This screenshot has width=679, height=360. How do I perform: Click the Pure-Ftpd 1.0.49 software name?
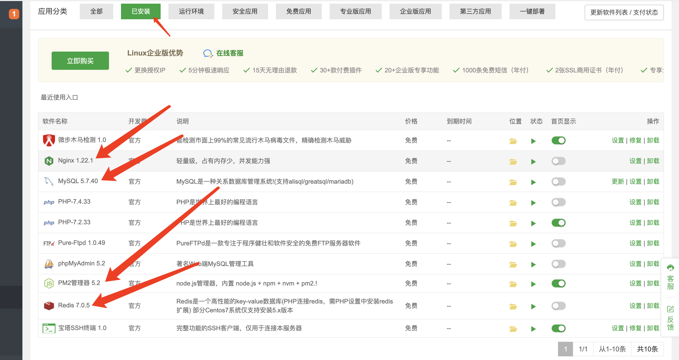click(81, 243)
